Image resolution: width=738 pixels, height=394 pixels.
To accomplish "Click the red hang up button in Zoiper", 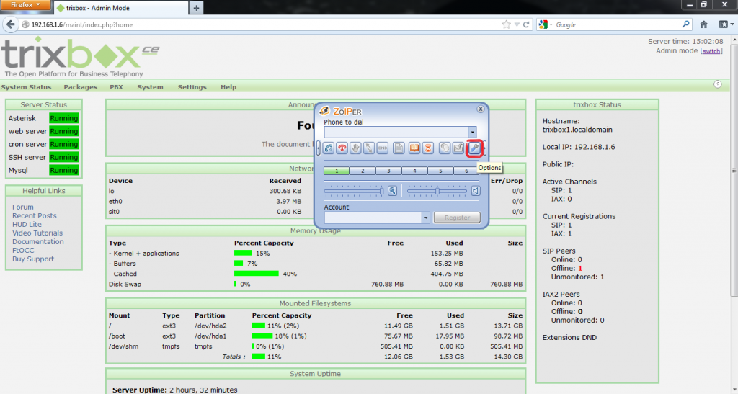I will pos(342,148).
